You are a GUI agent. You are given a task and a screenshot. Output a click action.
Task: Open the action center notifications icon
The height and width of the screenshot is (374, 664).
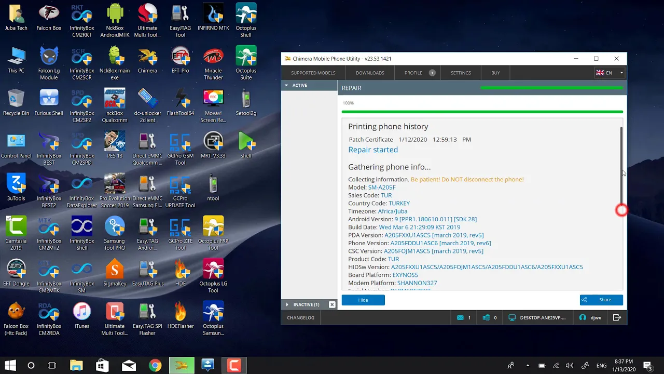click(647, 366)
